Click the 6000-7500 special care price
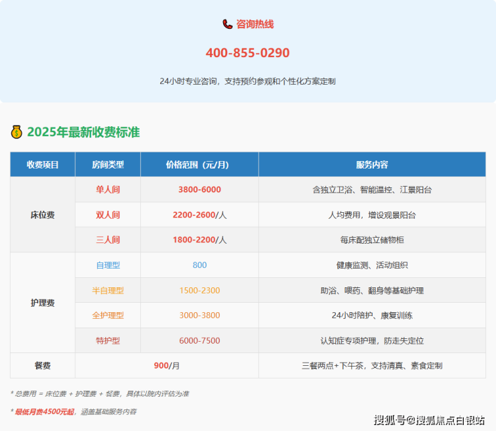The image size is (496, 431). (x=199, y=340)
